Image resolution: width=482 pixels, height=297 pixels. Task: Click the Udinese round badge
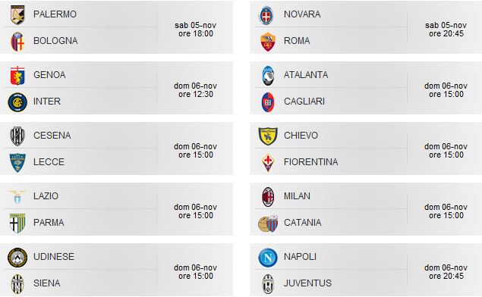pos(17,258)
